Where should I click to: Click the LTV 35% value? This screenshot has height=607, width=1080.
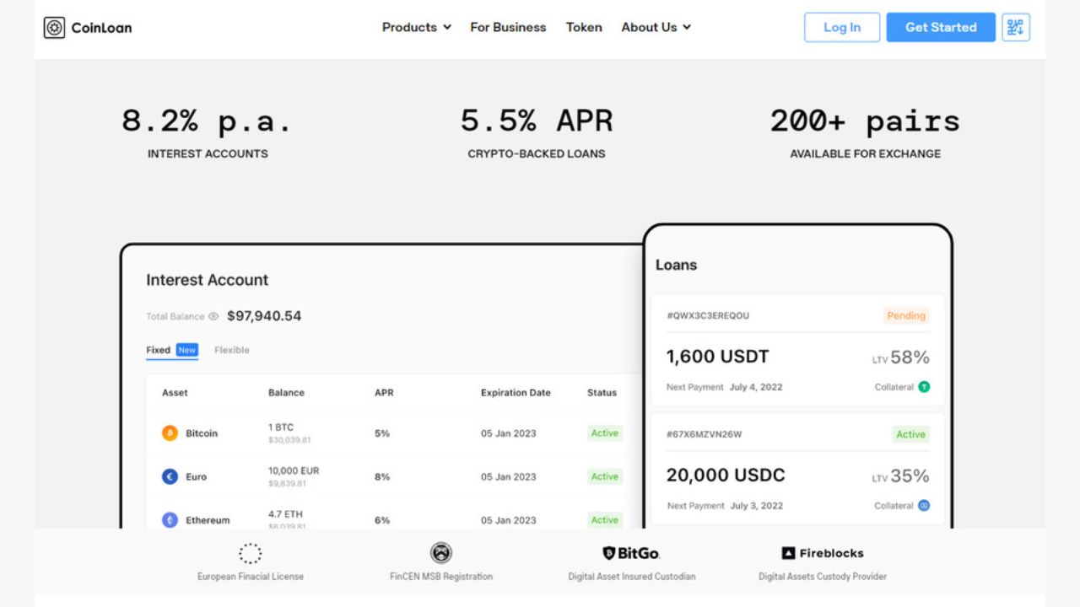tap(901, 476)
